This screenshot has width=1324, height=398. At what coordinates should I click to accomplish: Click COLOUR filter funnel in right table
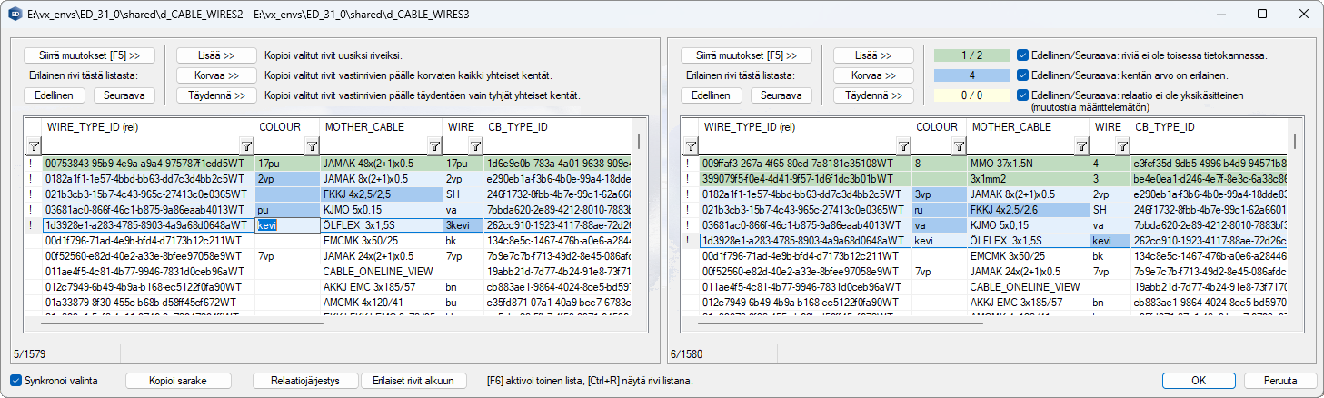(957, 146)
